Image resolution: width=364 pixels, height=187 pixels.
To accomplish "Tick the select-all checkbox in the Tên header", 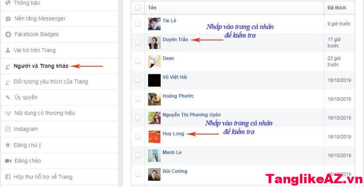I will coord(138,7).
